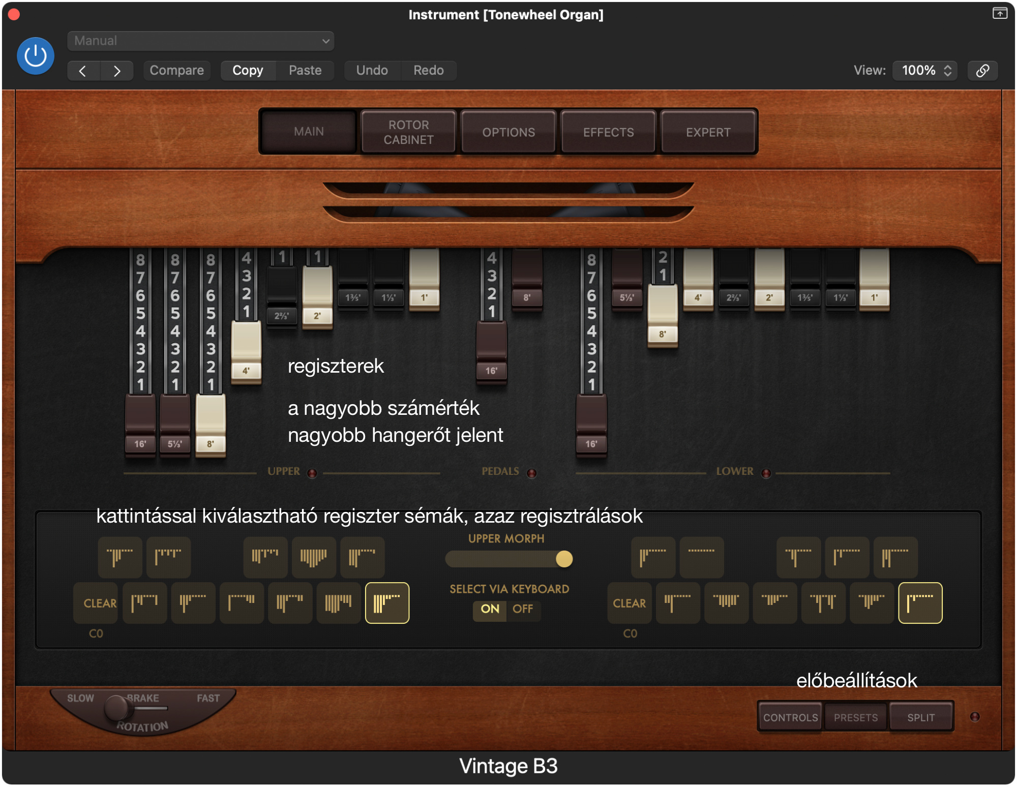Click the Undo button
Viewport: 1017px width, 787px height.
[x=372, y=71]
